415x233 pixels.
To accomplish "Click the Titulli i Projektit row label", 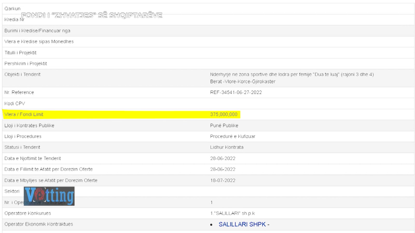I will click(20, 53).
